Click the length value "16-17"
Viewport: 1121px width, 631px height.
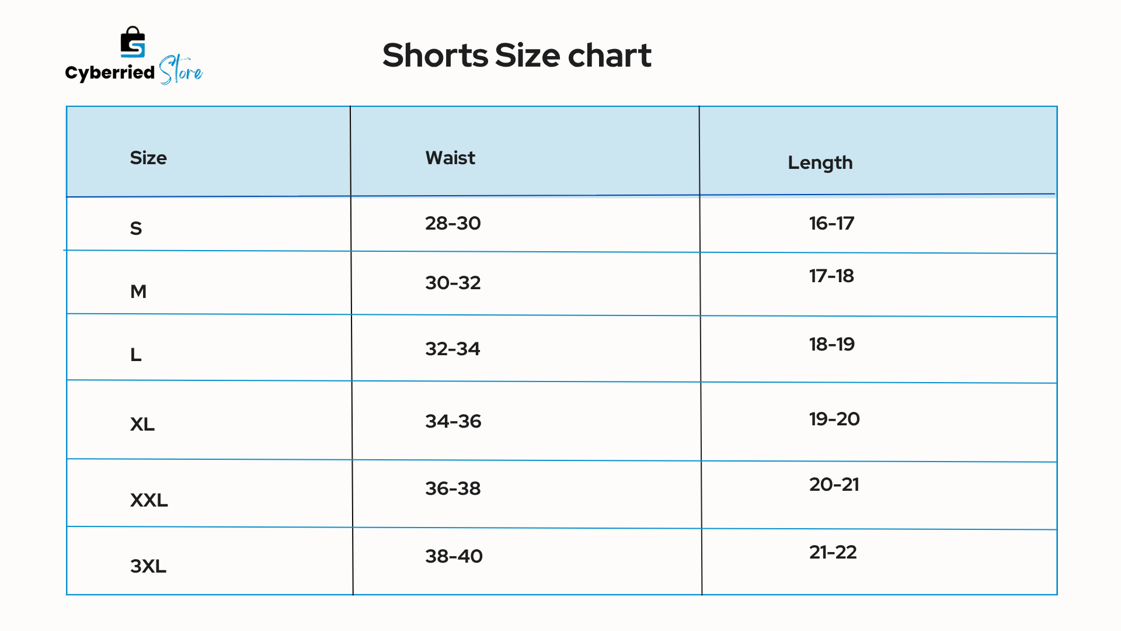coord(831,223)
